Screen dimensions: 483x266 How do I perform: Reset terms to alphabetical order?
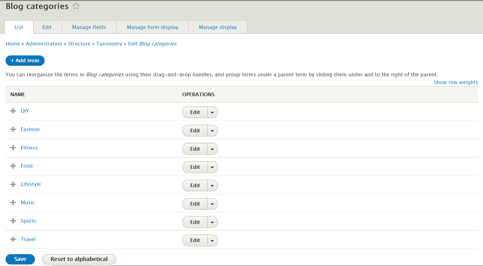click(79, 259)
